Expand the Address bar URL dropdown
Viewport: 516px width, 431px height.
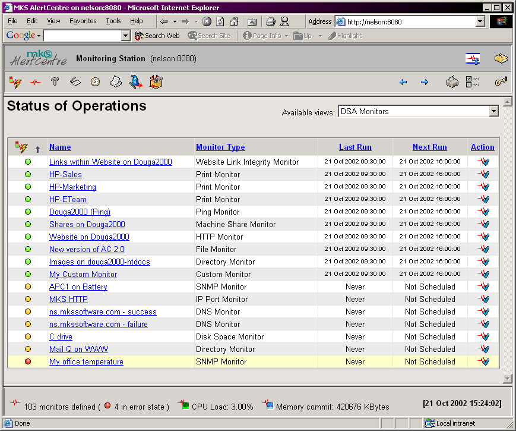point(480,22)
